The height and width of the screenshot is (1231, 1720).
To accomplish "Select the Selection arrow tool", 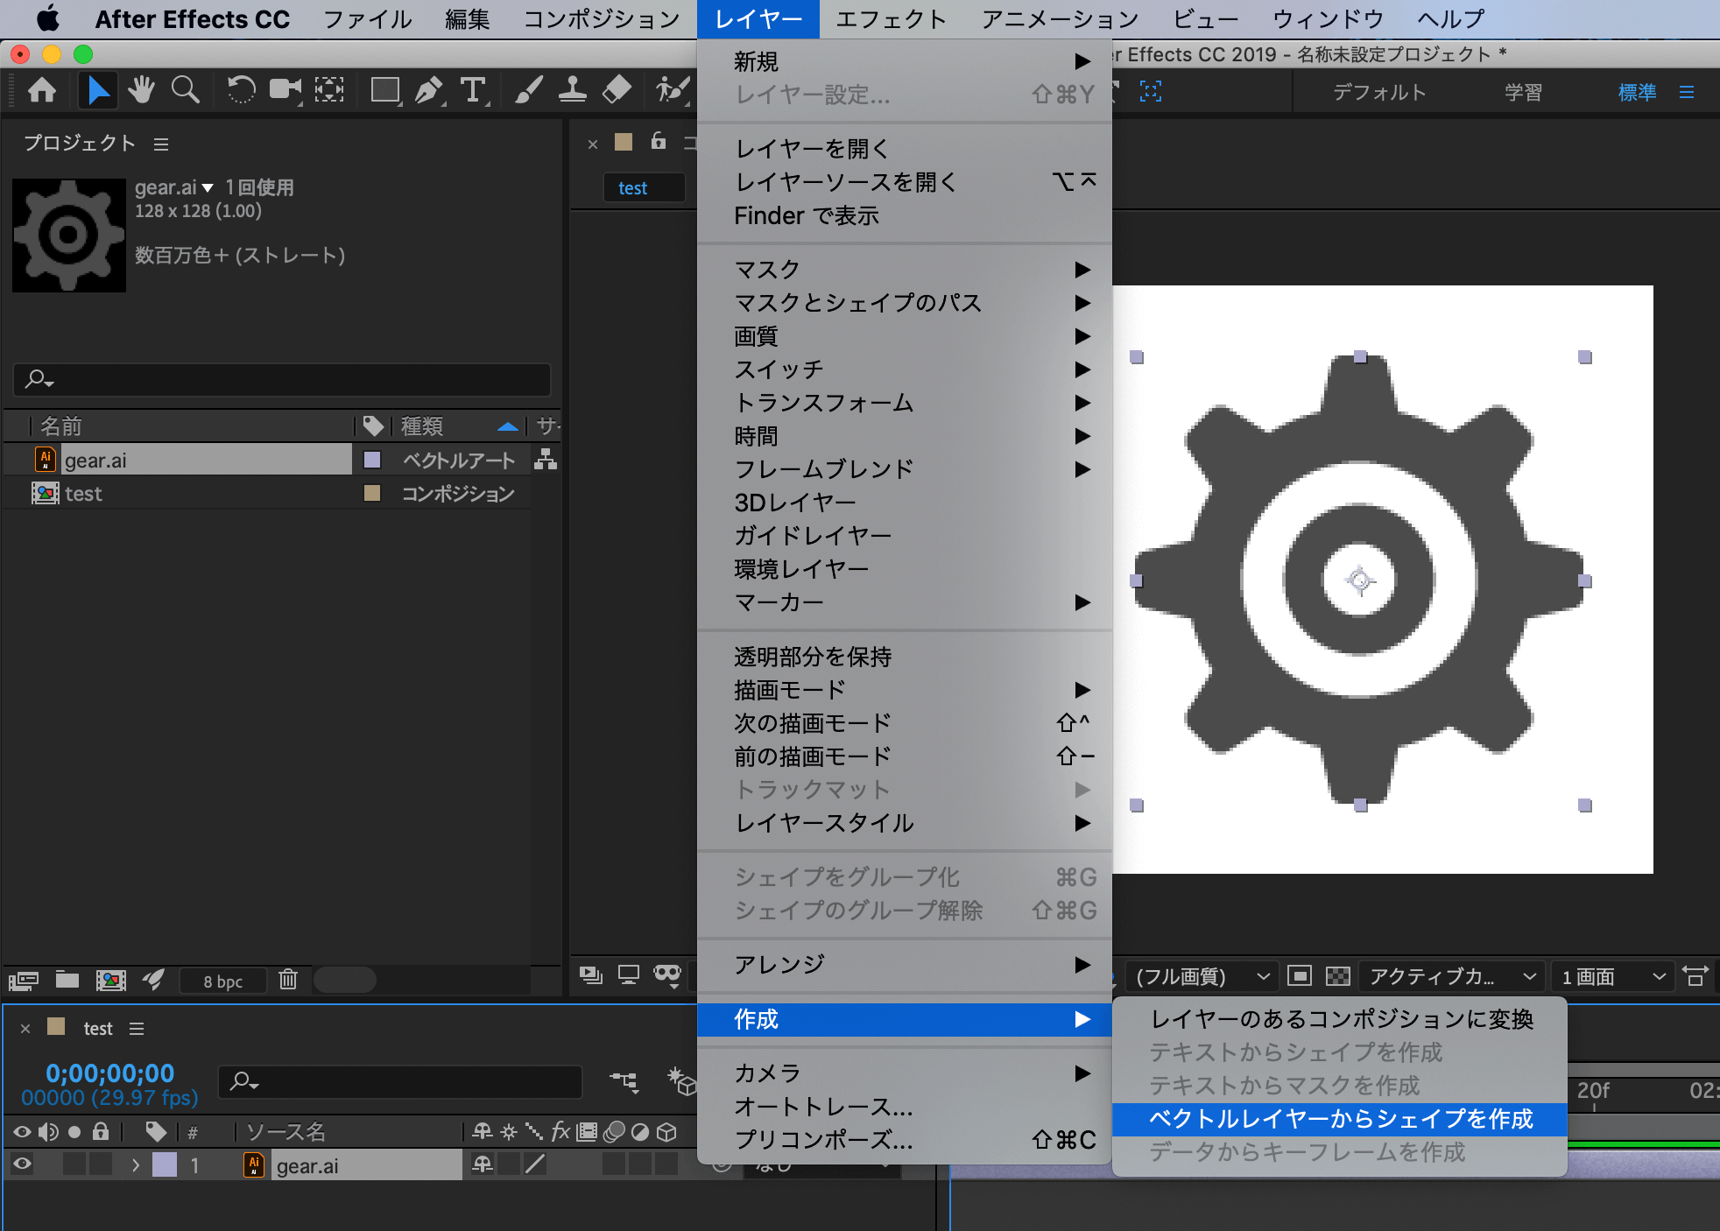I will [x=98, y=90].
